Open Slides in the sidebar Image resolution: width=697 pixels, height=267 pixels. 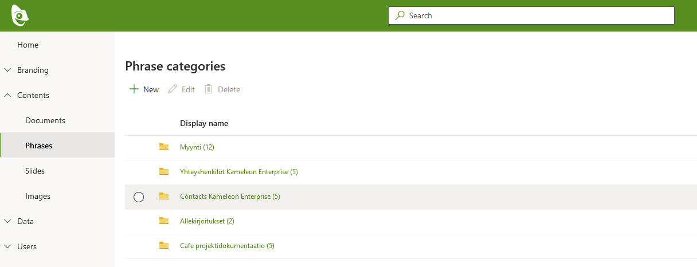[x=35, y=171]
